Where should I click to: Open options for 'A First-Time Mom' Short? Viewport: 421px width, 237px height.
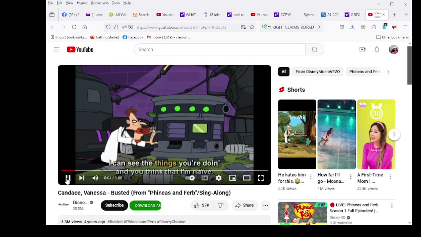point(390,177)
